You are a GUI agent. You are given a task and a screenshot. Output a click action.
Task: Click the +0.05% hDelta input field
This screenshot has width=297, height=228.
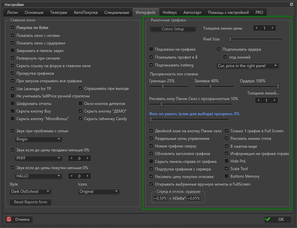point(194,198)
